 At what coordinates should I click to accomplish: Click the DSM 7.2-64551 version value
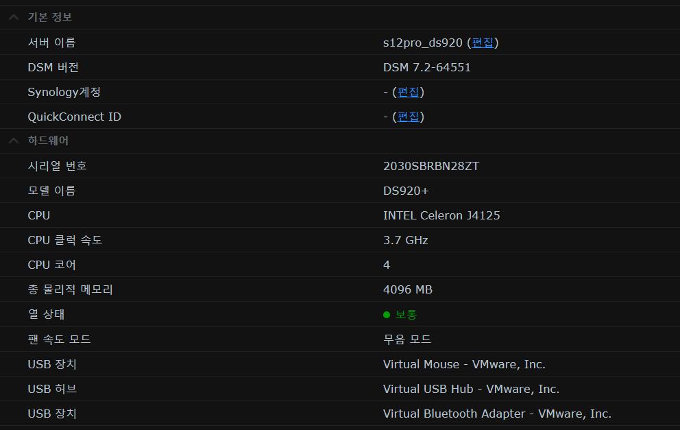click(x=426, y=67)
